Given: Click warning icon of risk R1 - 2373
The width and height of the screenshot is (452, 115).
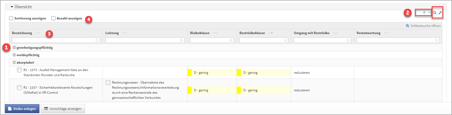Looking at the screenshot, I should (19, 70).
